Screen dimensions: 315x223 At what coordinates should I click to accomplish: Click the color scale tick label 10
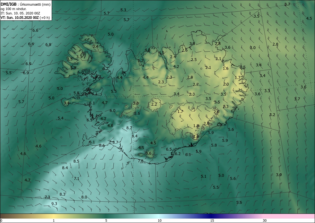point(159,221)
